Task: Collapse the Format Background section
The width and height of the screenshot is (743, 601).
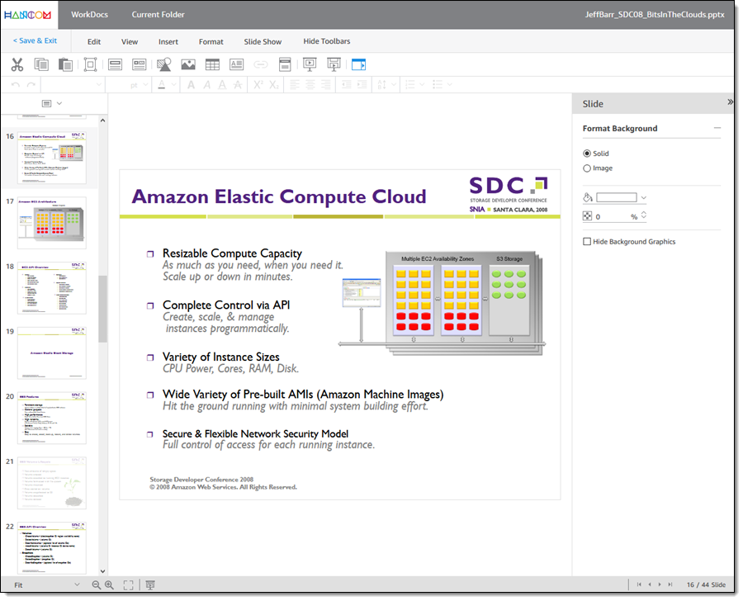Action: click(x=717, y=129)
